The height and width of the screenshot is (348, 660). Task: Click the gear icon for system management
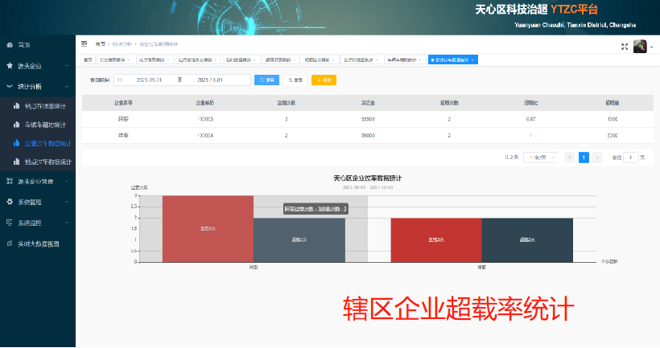(x=10, y=202)
